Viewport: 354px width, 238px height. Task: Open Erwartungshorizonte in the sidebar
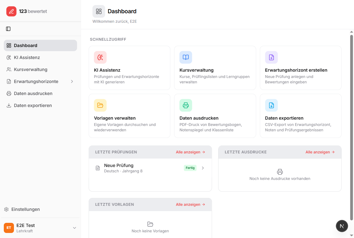pos(41,81)
